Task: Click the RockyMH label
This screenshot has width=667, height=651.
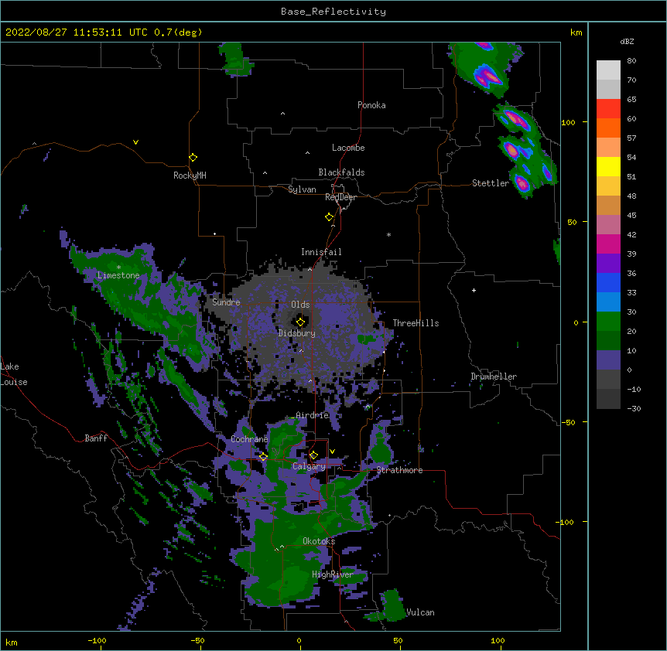Action: [x=190, y=176]
